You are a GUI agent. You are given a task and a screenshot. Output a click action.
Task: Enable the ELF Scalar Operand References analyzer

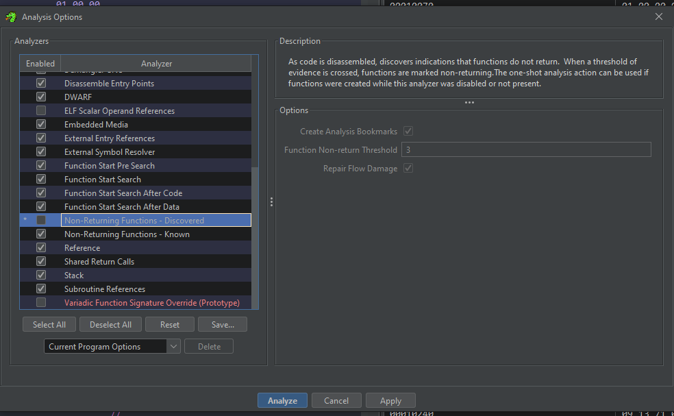[40, 110]
